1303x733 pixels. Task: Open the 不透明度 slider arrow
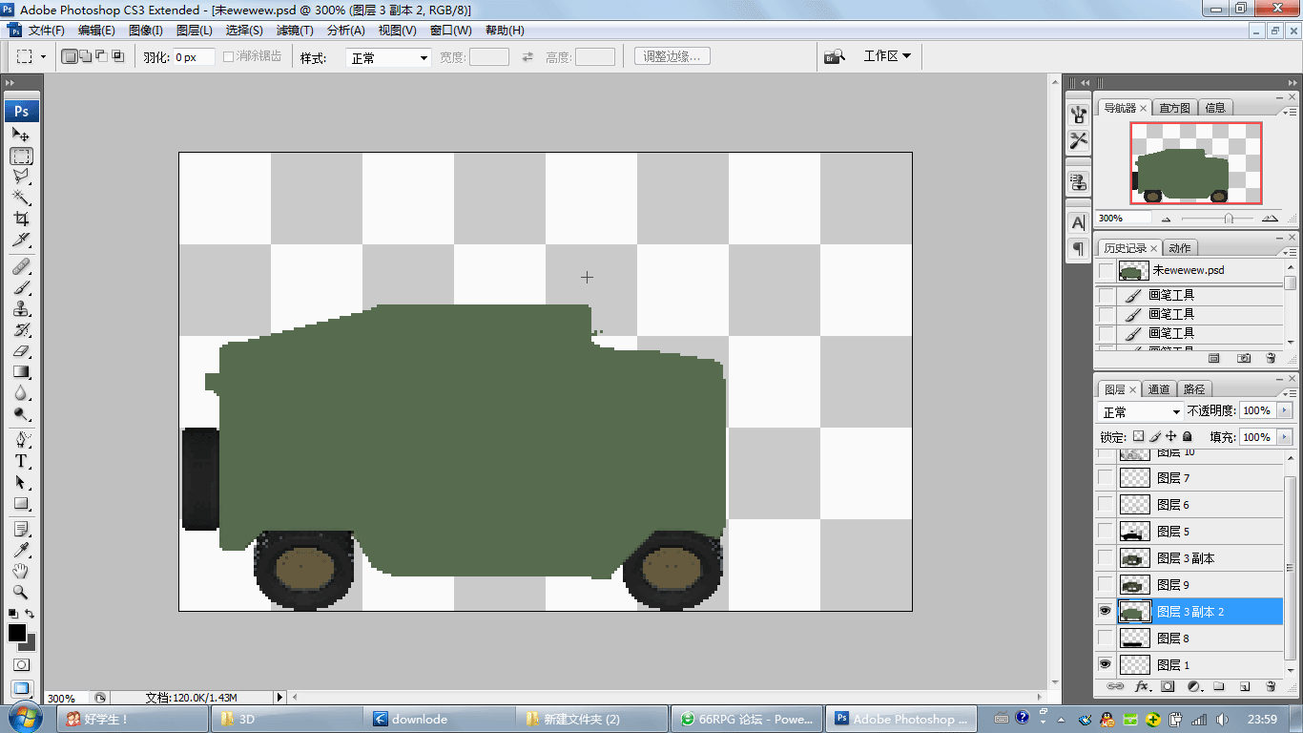click(1284, 410)
